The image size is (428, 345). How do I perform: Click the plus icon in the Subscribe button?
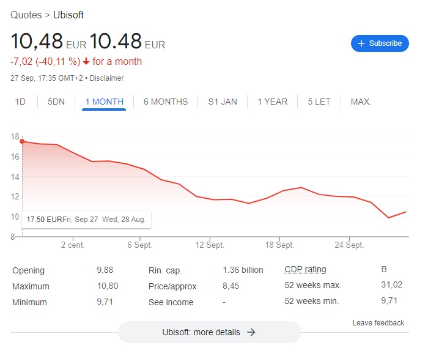[x=361, y=43]
